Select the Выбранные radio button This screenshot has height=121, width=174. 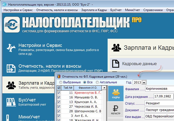coord(61,82)
